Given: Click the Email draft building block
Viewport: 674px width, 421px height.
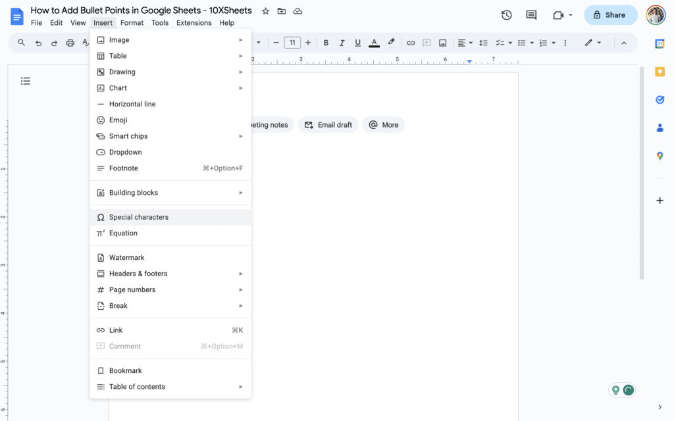Looking at the screenshot, I should 328,124.
